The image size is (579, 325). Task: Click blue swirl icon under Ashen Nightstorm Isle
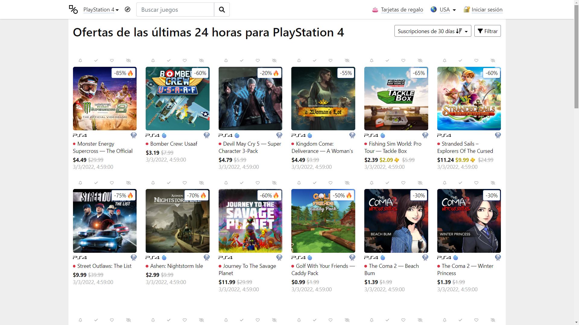[164, 258]
